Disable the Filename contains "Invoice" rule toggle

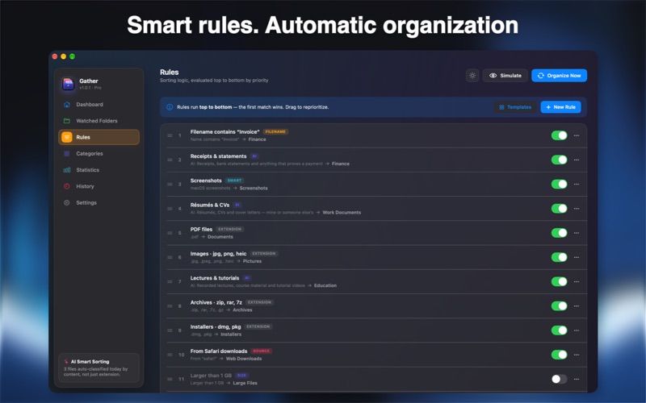click(559, 135)
